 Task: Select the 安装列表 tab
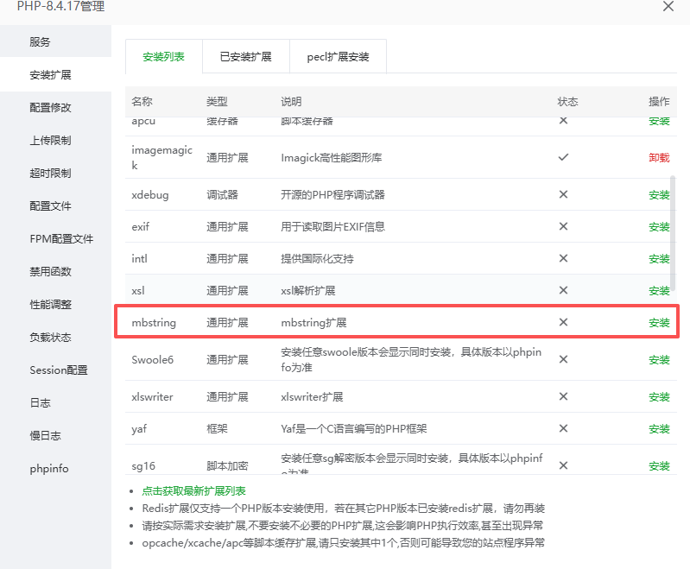(x=163, y=57)
